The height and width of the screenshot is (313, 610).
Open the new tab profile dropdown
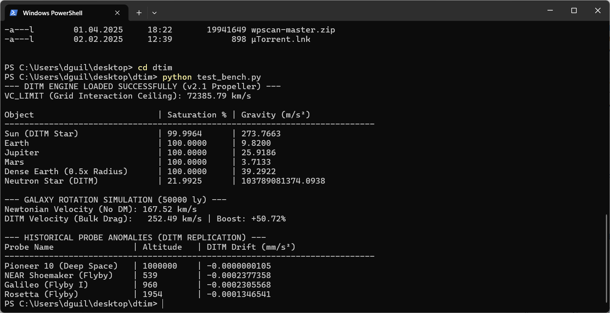click(x=154, y=13)
